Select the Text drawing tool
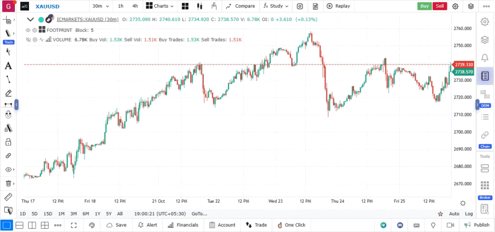 (8, 66)
